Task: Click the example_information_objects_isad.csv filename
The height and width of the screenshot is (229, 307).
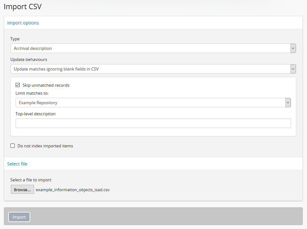Action: [x=73, y=190]
